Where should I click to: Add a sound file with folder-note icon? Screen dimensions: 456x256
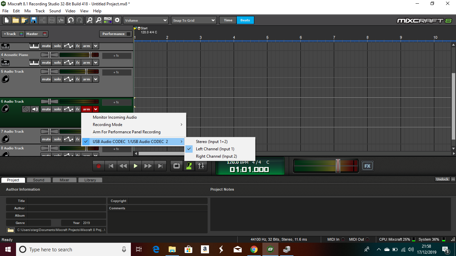click(25, 20)
